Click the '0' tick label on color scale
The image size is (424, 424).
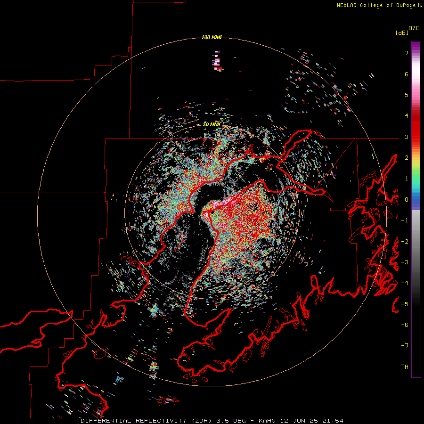click(407, 200)
